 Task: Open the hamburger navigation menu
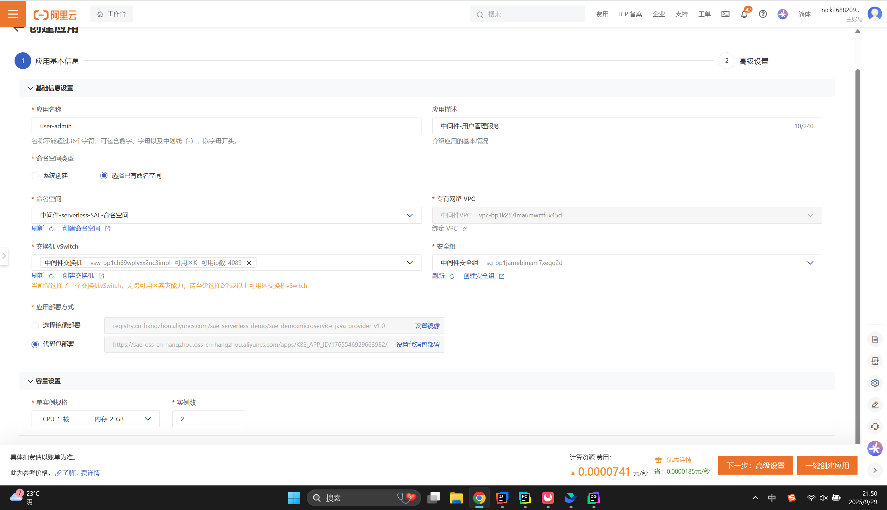tap(13, 14)
